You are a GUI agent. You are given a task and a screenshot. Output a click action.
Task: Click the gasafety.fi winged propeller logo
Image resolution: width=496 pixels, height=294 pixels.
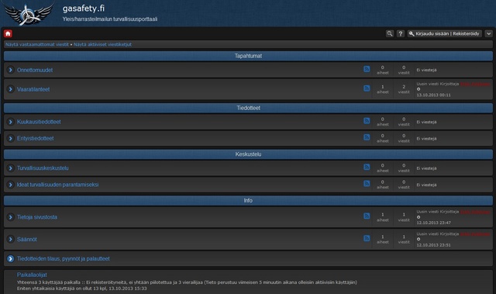(x=28, y=14)
